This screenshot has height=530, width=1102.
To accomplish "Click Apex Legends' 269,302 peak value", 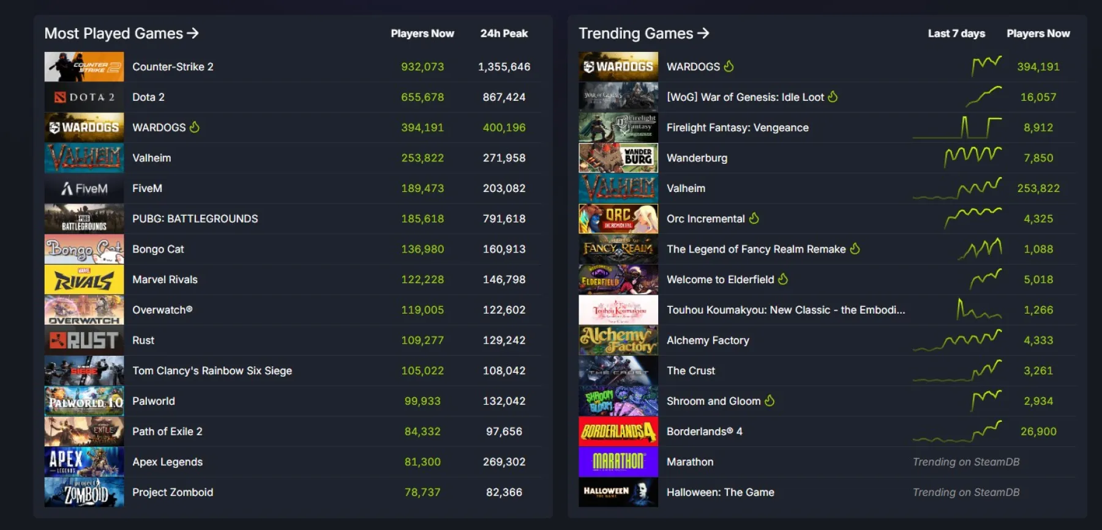I will click(504, 462).
